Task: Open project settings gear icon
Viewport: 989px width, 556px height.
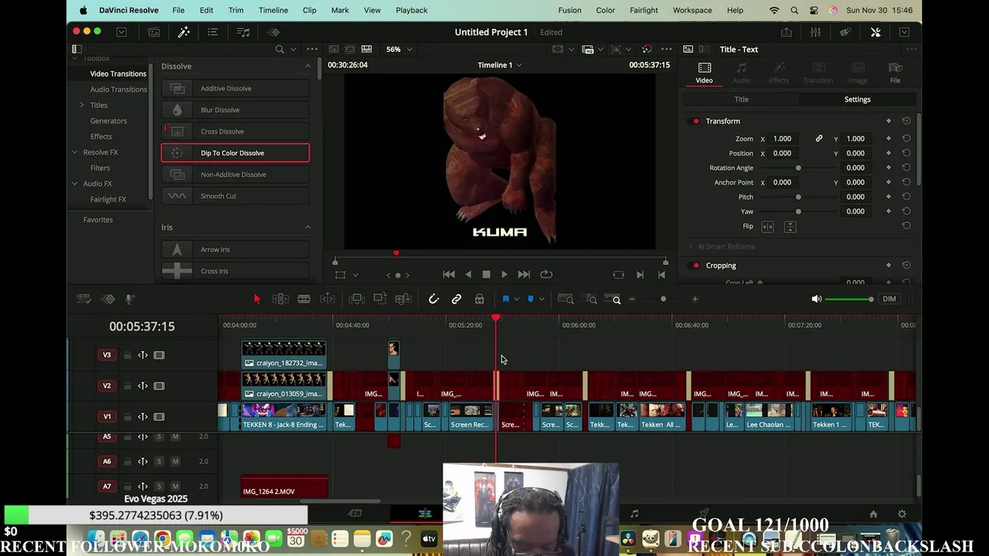Action: (x=902, y=514)
